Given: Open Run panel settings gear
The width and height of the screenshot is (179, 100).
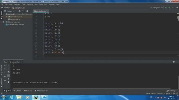Looking at the screenshot, I should pyautogui.click(x=174, y=62).
